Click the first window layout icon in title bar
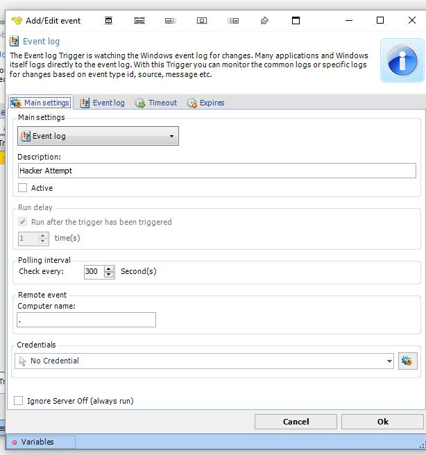 [x=108, y=21]
